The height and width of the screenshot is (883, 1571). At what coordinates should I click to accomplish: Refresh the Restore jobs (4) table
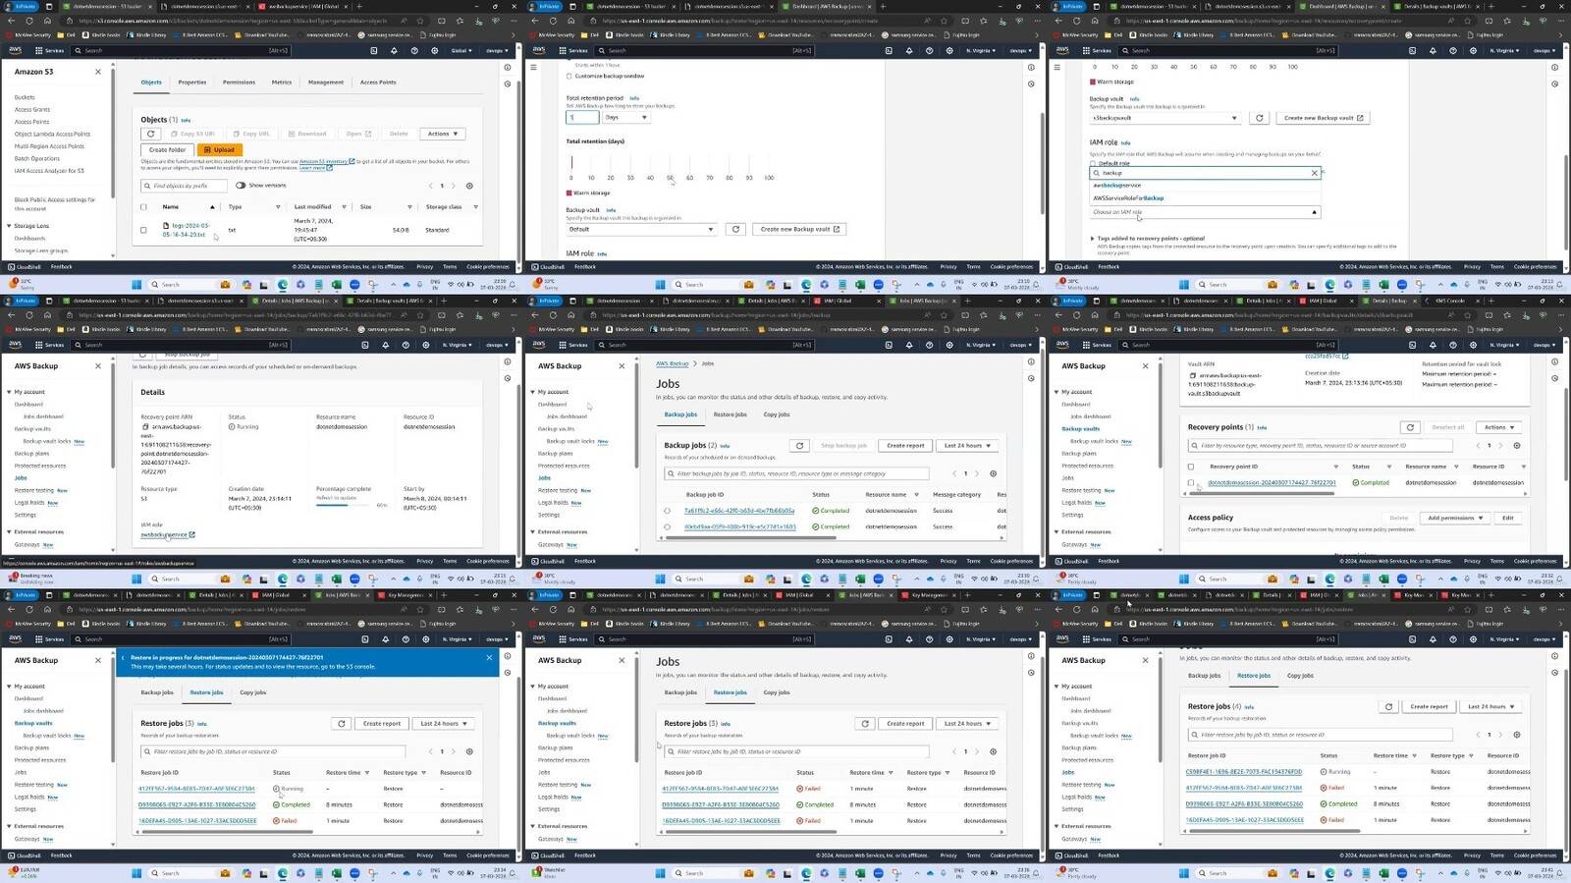1388,706
